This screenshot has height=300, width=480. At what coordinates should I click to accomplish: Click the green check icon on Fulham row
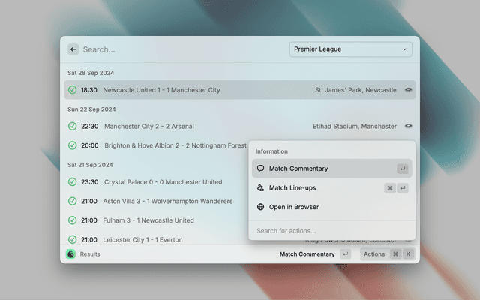pos(72,220)
